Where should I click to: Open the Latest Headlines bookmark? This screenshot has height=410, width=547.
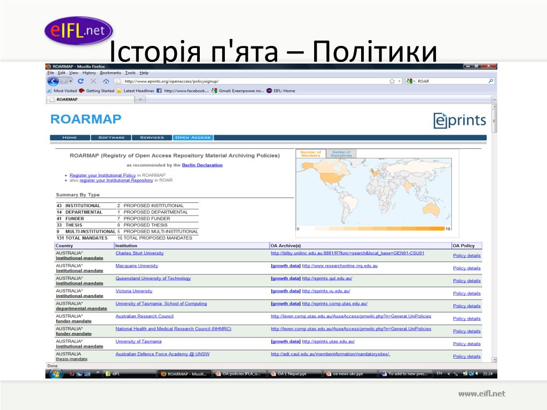point(135,91)
